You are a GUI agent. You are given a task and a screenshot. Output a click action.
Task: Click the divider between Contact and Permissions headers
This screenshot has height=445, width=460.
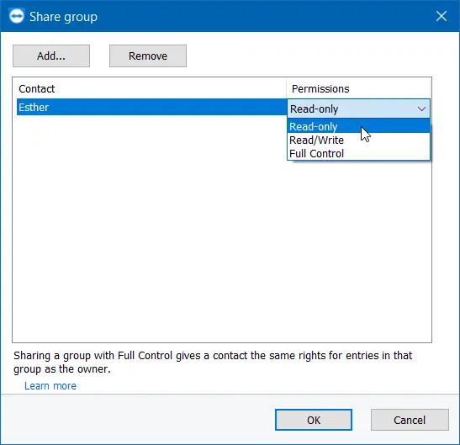click(x=286, y=88)
